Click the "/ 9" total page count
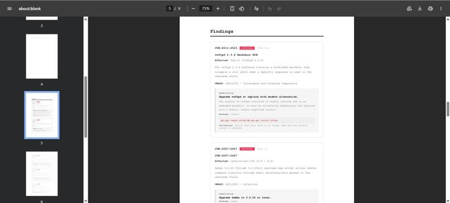The image size is (450, 203). click(x=178, y=8)
